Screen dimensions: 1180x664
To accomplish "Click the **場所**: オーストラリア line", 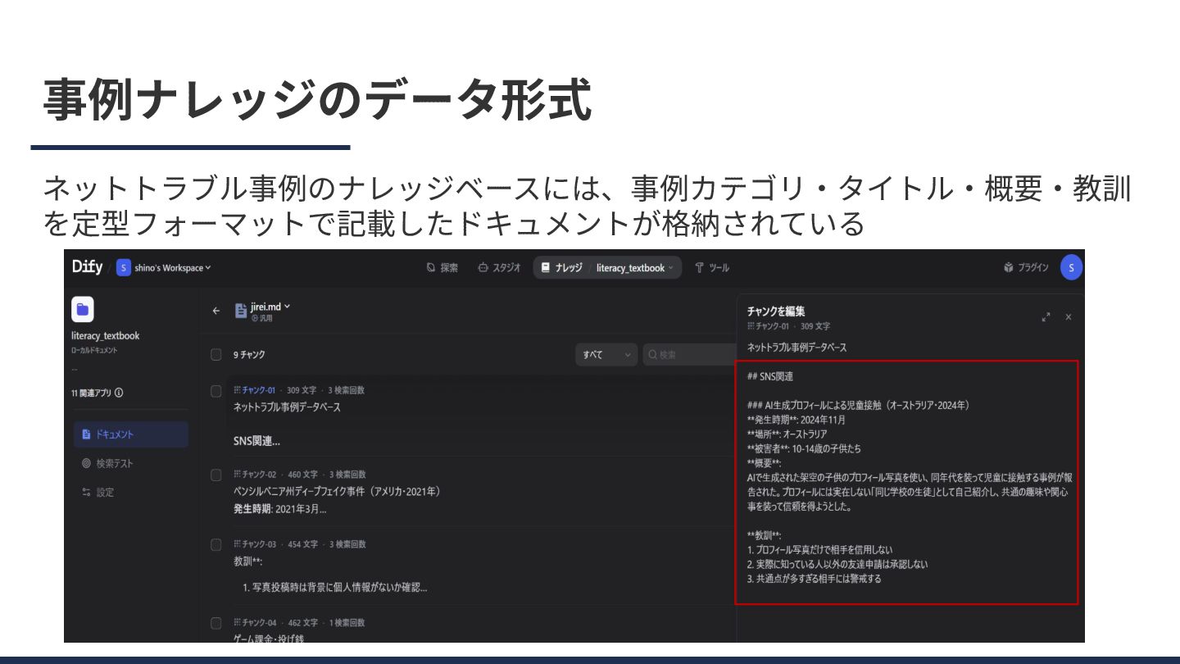I will tap(787, 434).
